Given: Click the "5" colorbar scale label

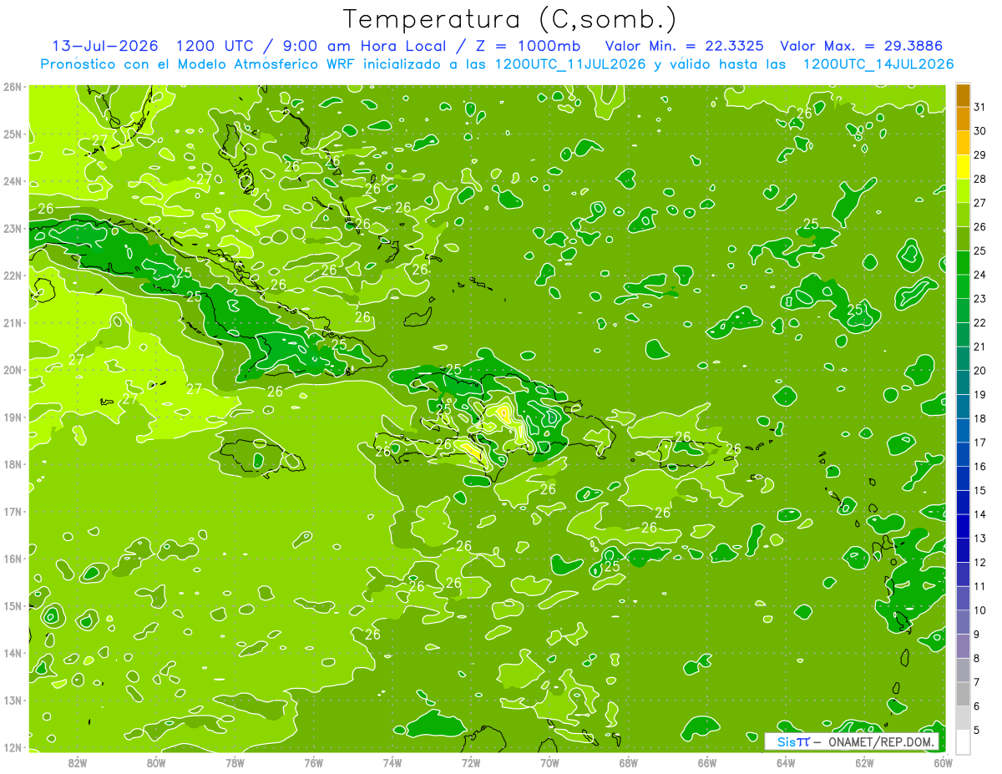Looking at the screenshot, I should pos(977,731).
